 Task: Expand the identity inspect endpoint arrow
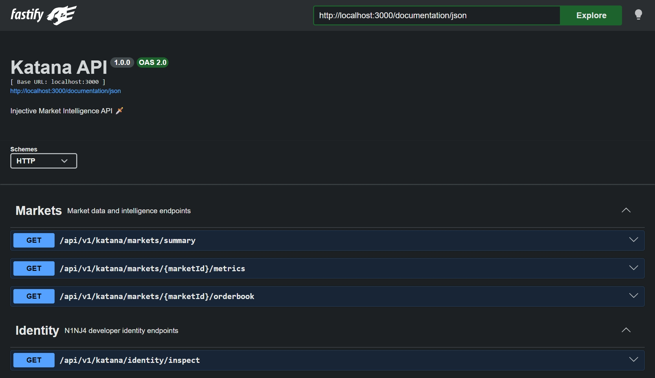click(x=633, y=360)
